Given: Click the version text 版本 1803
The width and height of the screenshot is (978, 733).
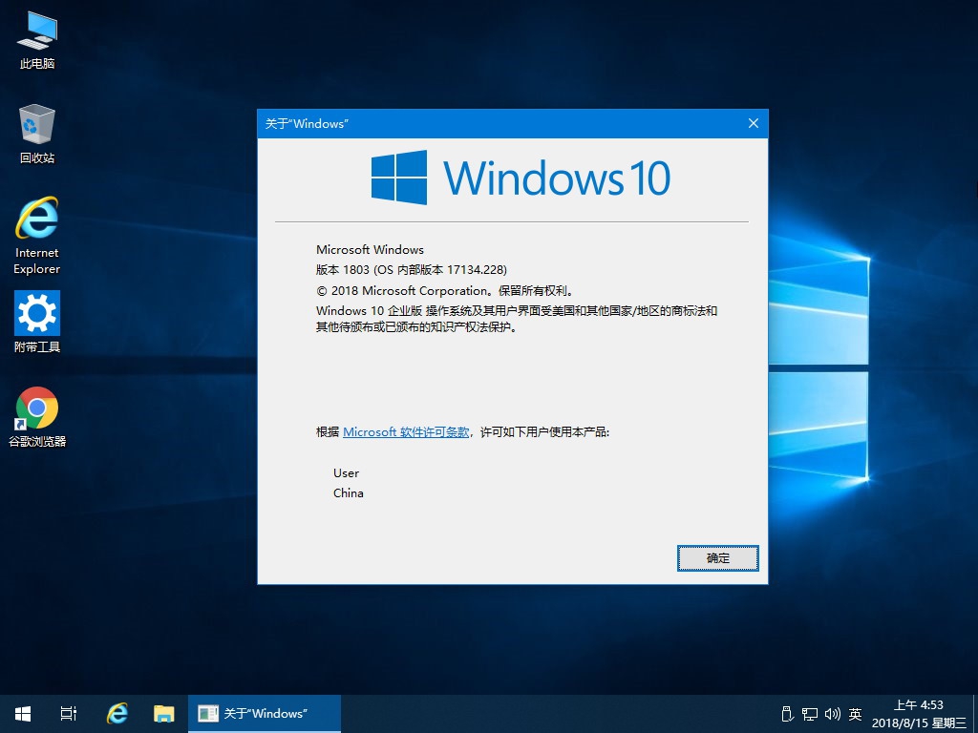Looking at the screenshot, I should click(x=343, y=270).
